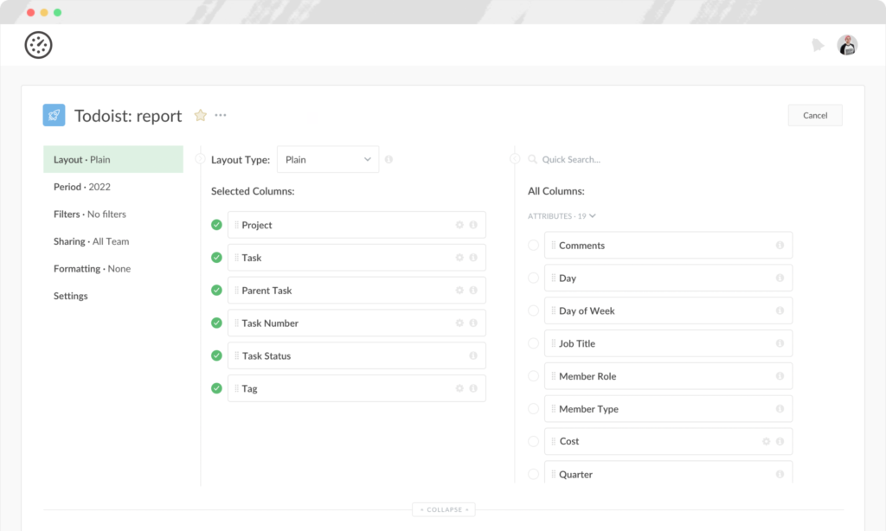This screenshot has height=531, width=886.
Task: Collapse the Attributes list
Action: (590, 216)
